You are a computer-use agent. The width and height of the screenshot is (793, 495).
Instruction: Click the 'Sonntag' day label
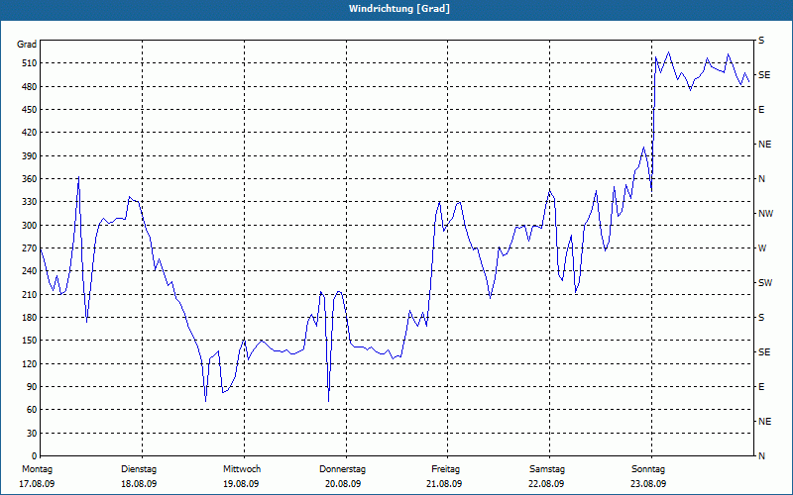pos(648,469)
